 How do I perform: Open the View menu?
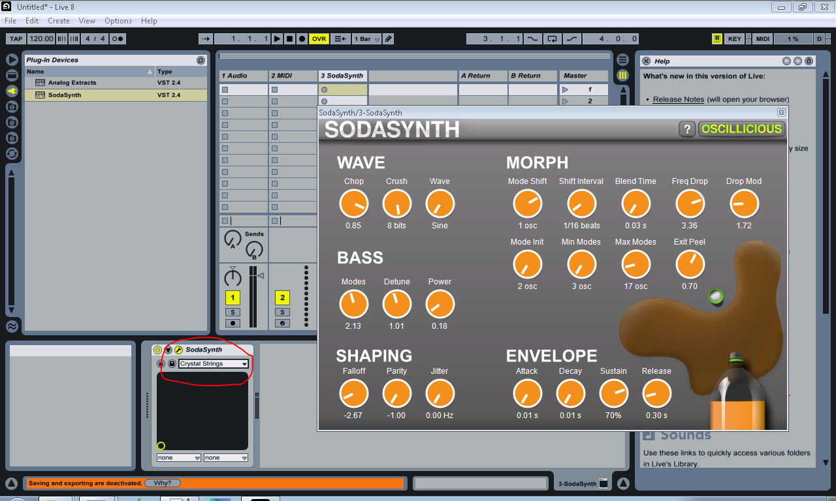tap(87, 21)
